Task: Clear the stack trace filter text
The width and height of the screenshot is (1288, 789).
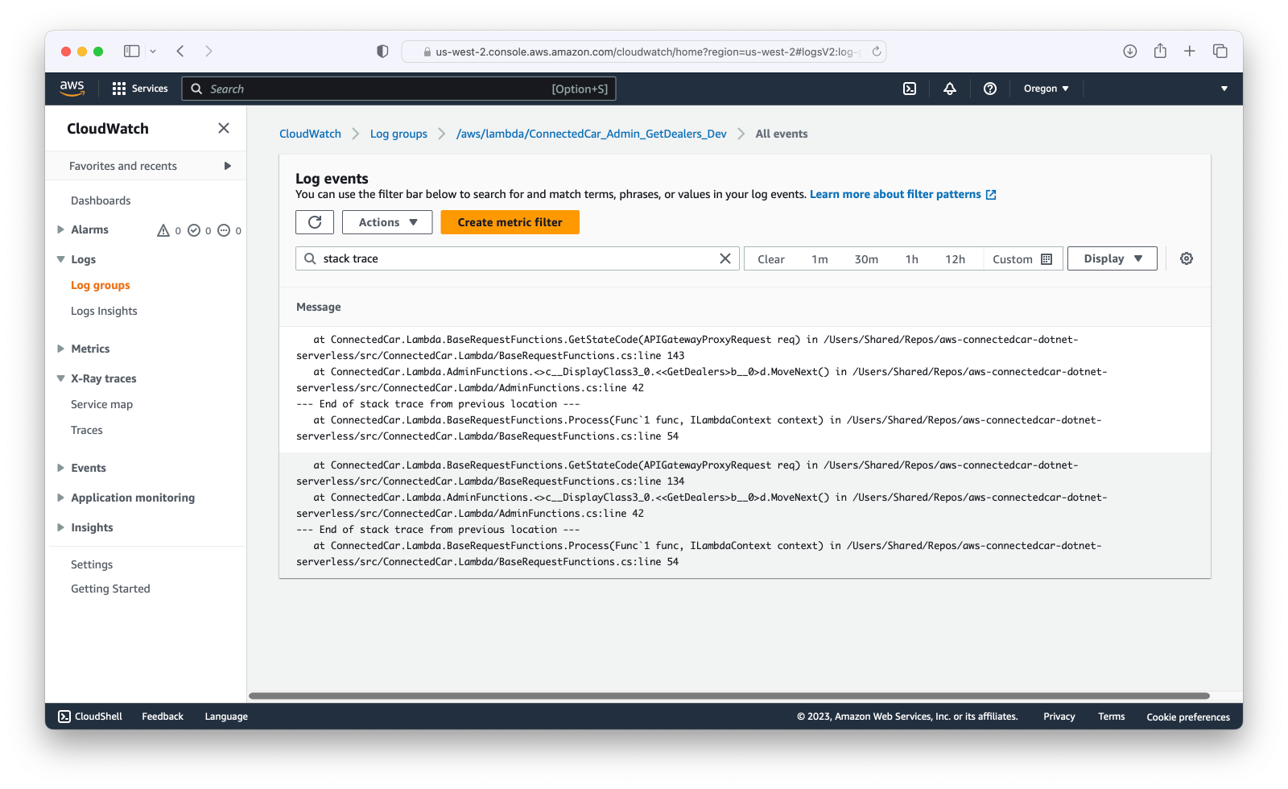Action: click(x=725, y=258)
